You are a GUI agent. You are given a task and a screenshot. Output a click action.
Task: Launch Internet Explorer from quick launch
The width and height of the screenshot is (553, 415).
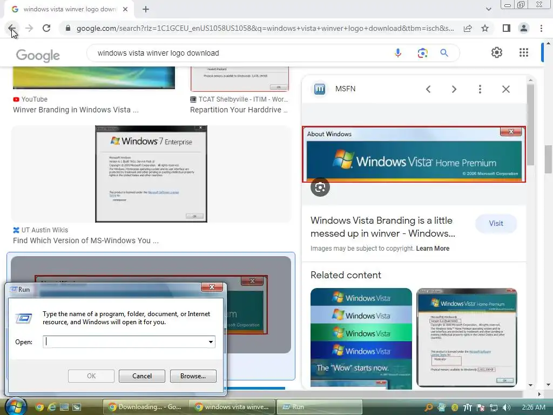point(51,407)
